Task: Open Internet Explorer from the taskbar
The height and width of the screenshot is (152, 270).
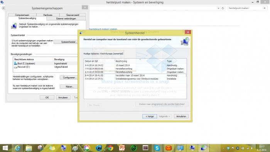Action: tap(17, 148)
